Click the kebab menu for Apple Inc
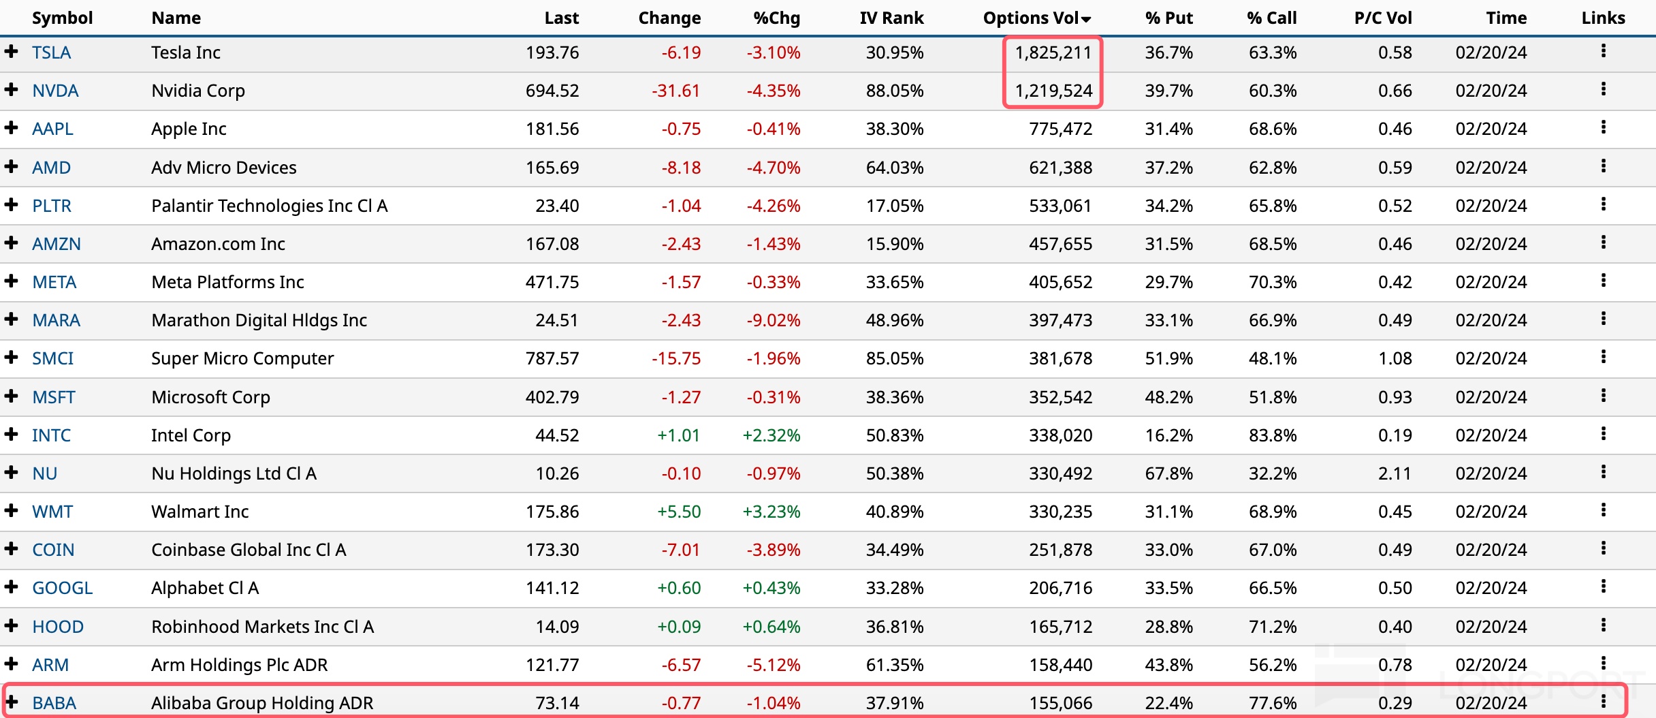The width and height of the screenshot is (1656, 718). [1604, 127]
